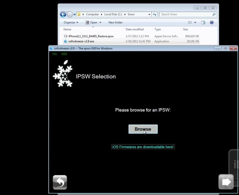
Task: Toggle the Explorer preview pane
Action: (203, 23)
